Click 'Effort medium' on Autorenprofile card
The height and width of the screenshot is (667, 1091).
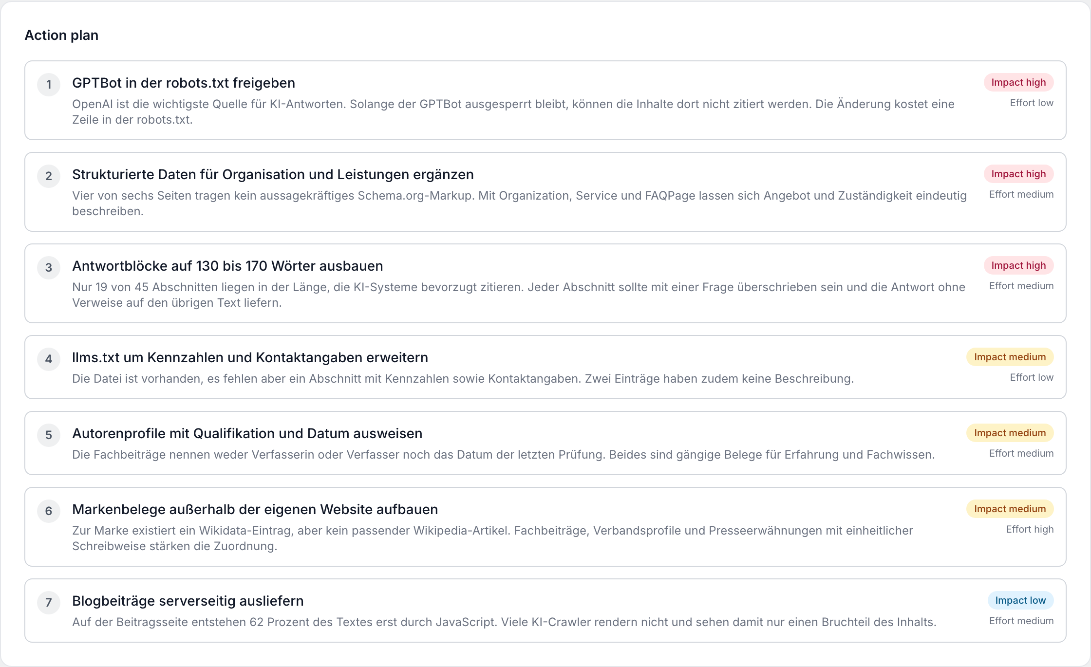click(1021, 453)
